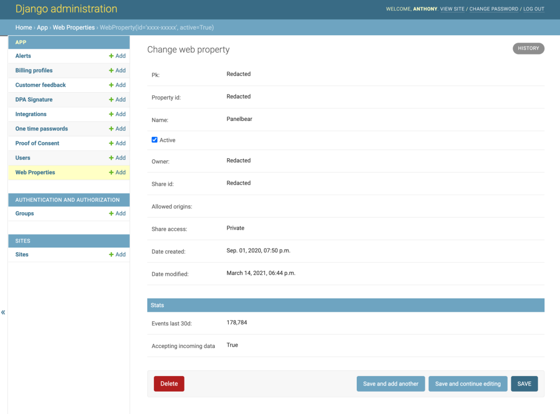Image resolution: width=560 pixels, height=414 pixels.
Task: Click Save and add another
Action: (391, 383)
